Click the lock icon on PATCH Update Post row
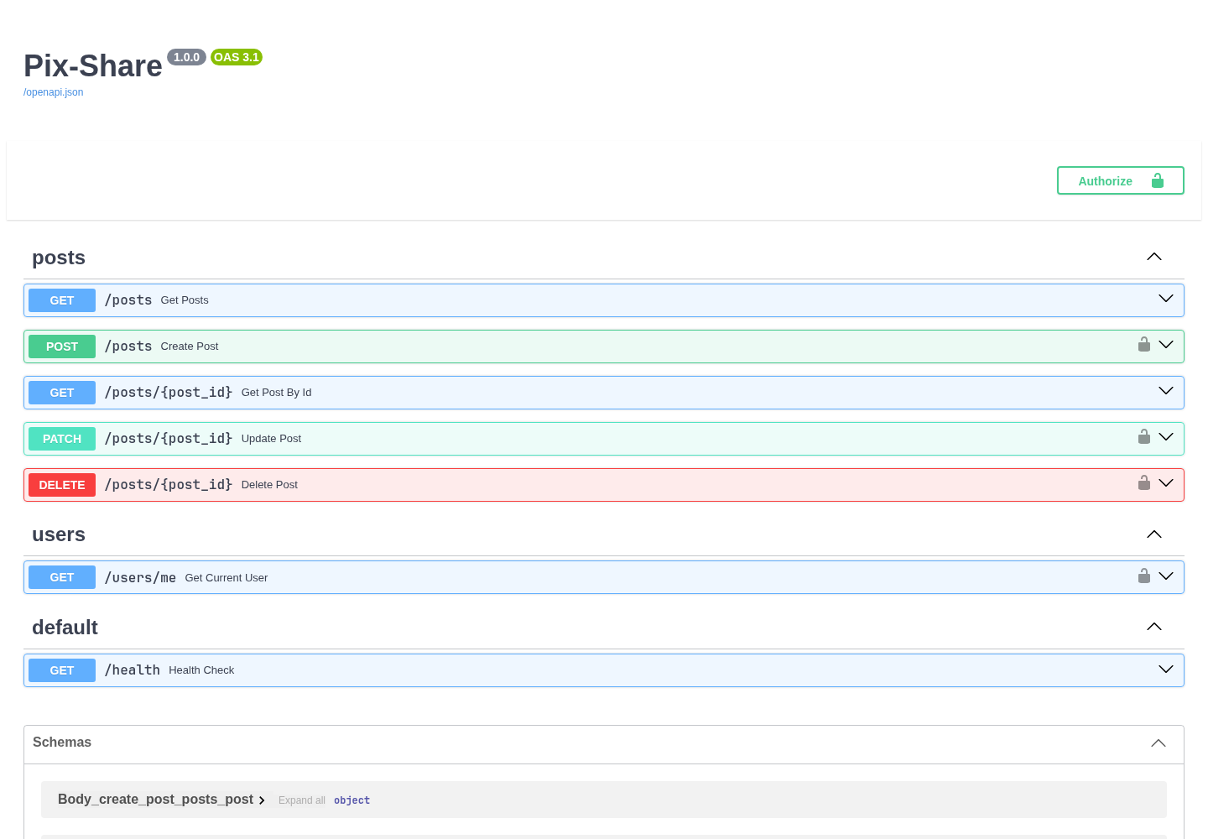The width and height of the screenshot is (1208, 839). pos(1144,437)
